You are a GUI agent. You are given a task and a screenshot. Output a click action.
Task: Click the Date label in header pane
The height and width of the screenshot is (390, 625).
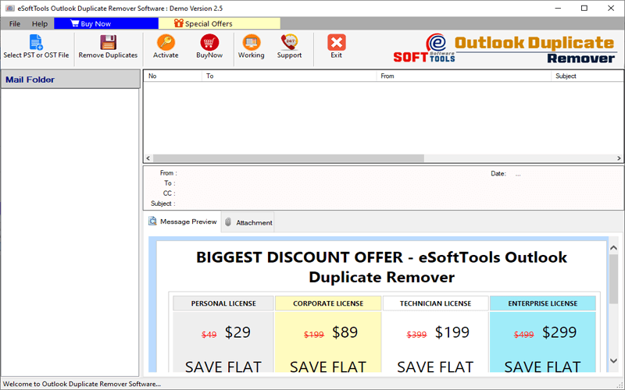498,173
